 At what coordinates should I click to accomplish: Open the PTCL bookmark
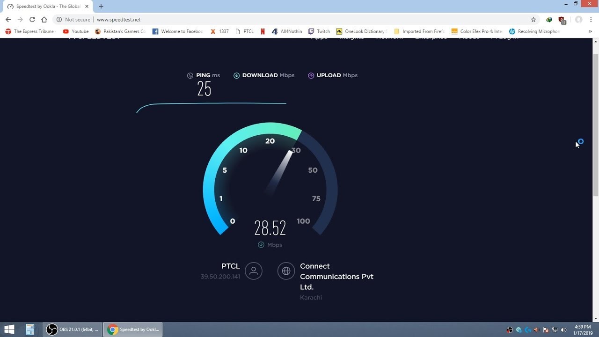coord(244,31)
